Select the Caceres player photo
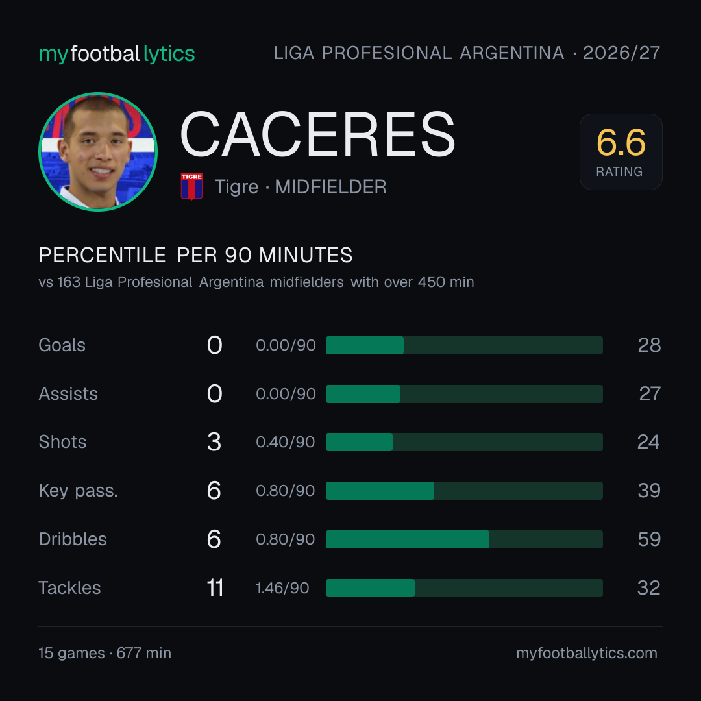Screen dimensions: 701x701 [x=98, y=151]
